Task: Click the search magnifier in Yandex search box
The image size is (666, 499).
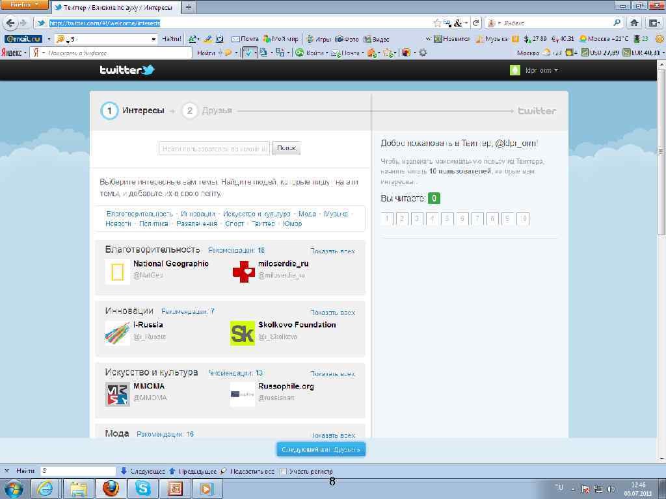Action: (617, 23)
